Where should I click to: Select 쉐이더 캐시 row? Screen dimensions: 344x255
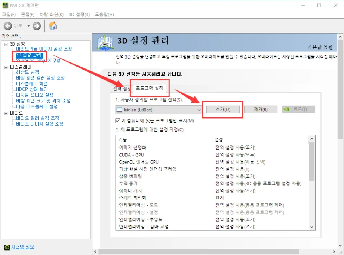pos(212,191)
